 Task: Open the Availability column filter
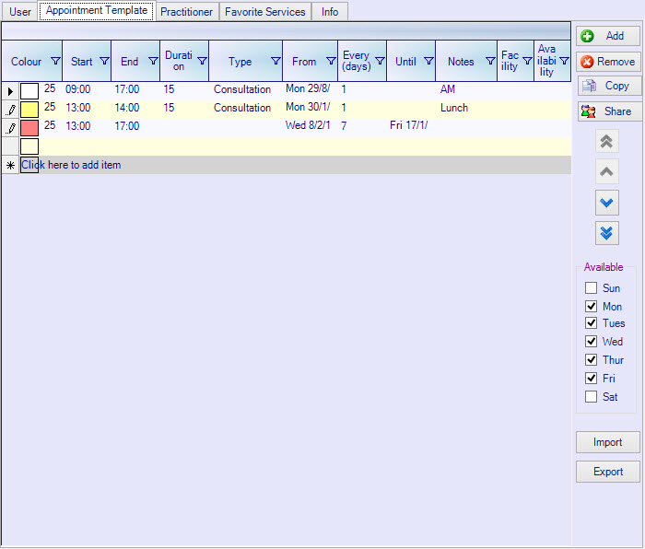point(564,62)
